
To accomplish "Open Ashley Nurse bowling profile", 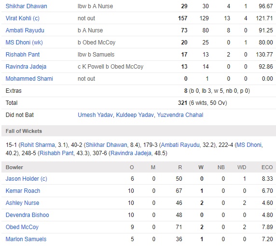I will pos(22,203).
